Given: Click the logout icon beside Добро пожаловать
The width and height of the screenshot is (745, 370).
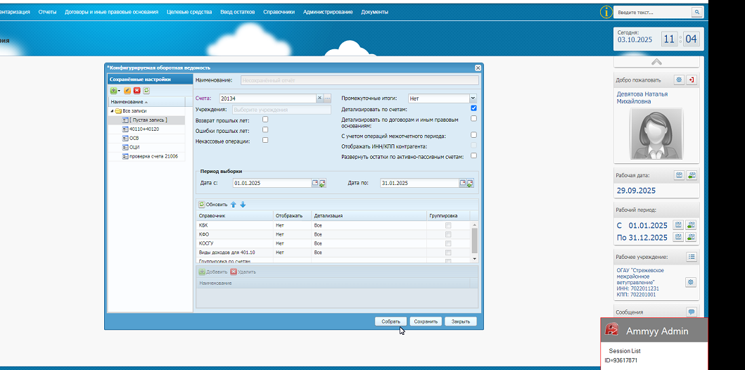Looking at the screenshot, I should (692, 80).
